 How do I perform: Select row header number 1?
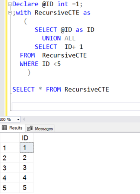[10, 148]
